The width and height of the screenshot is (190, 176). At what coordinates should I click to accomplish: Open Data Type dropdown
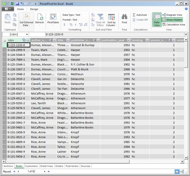click(72, 15)
